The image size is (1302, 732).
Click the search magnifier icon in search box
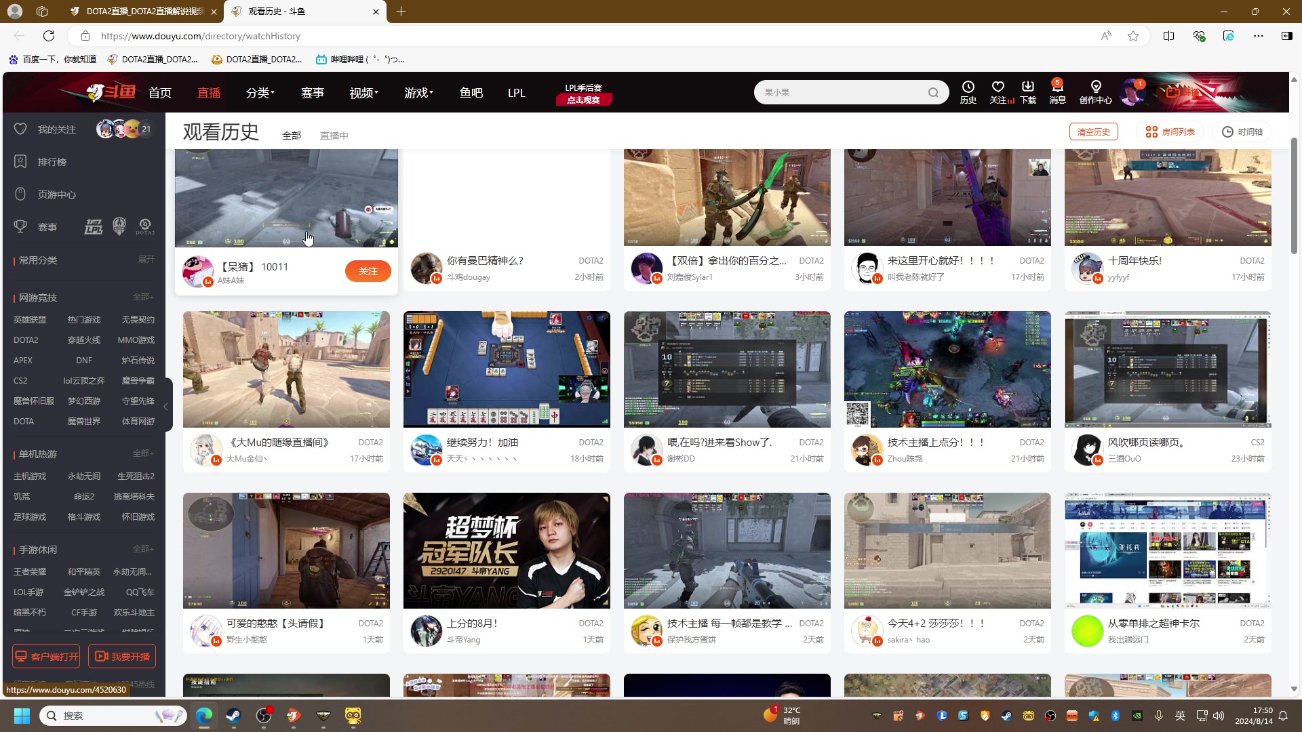pos(933,93)
